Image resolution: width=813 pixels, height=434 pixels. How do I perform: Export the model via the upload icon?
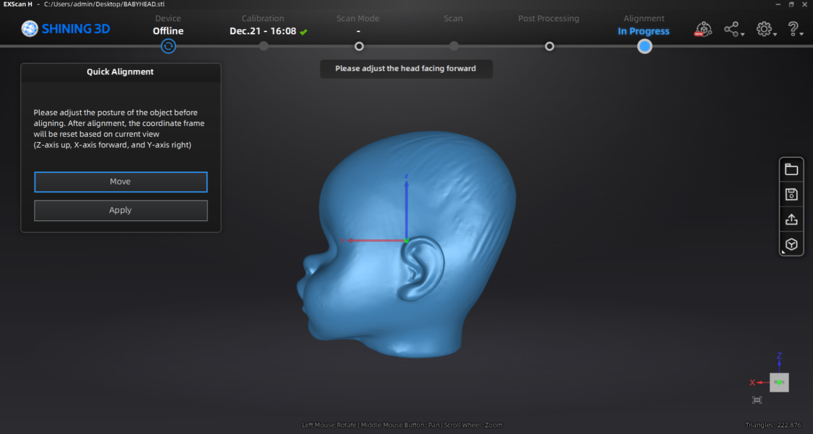(x=791, y=219)
